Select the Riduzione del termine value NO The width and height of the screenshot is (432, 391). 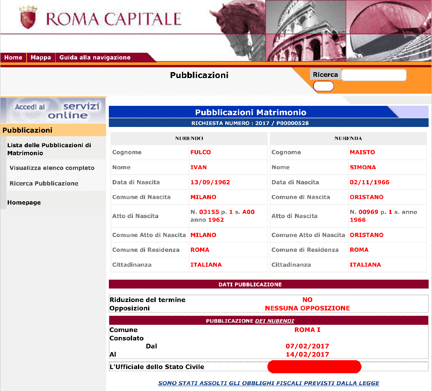(308, 300)
